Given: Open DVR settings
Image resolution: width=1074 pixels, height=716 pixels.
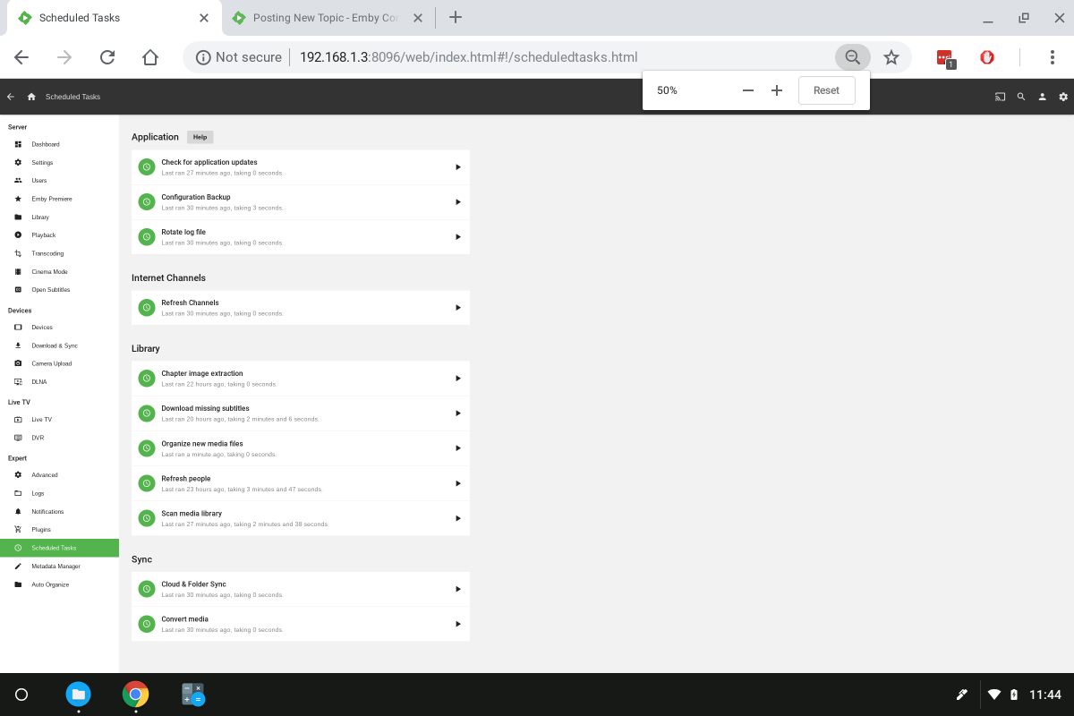Looking at the screenshot, I should click(59, 438).
